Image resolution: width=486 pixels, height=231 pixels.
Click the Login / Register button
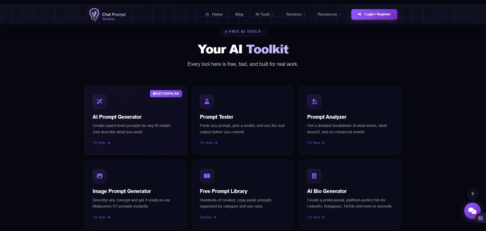tap(374, 14)
